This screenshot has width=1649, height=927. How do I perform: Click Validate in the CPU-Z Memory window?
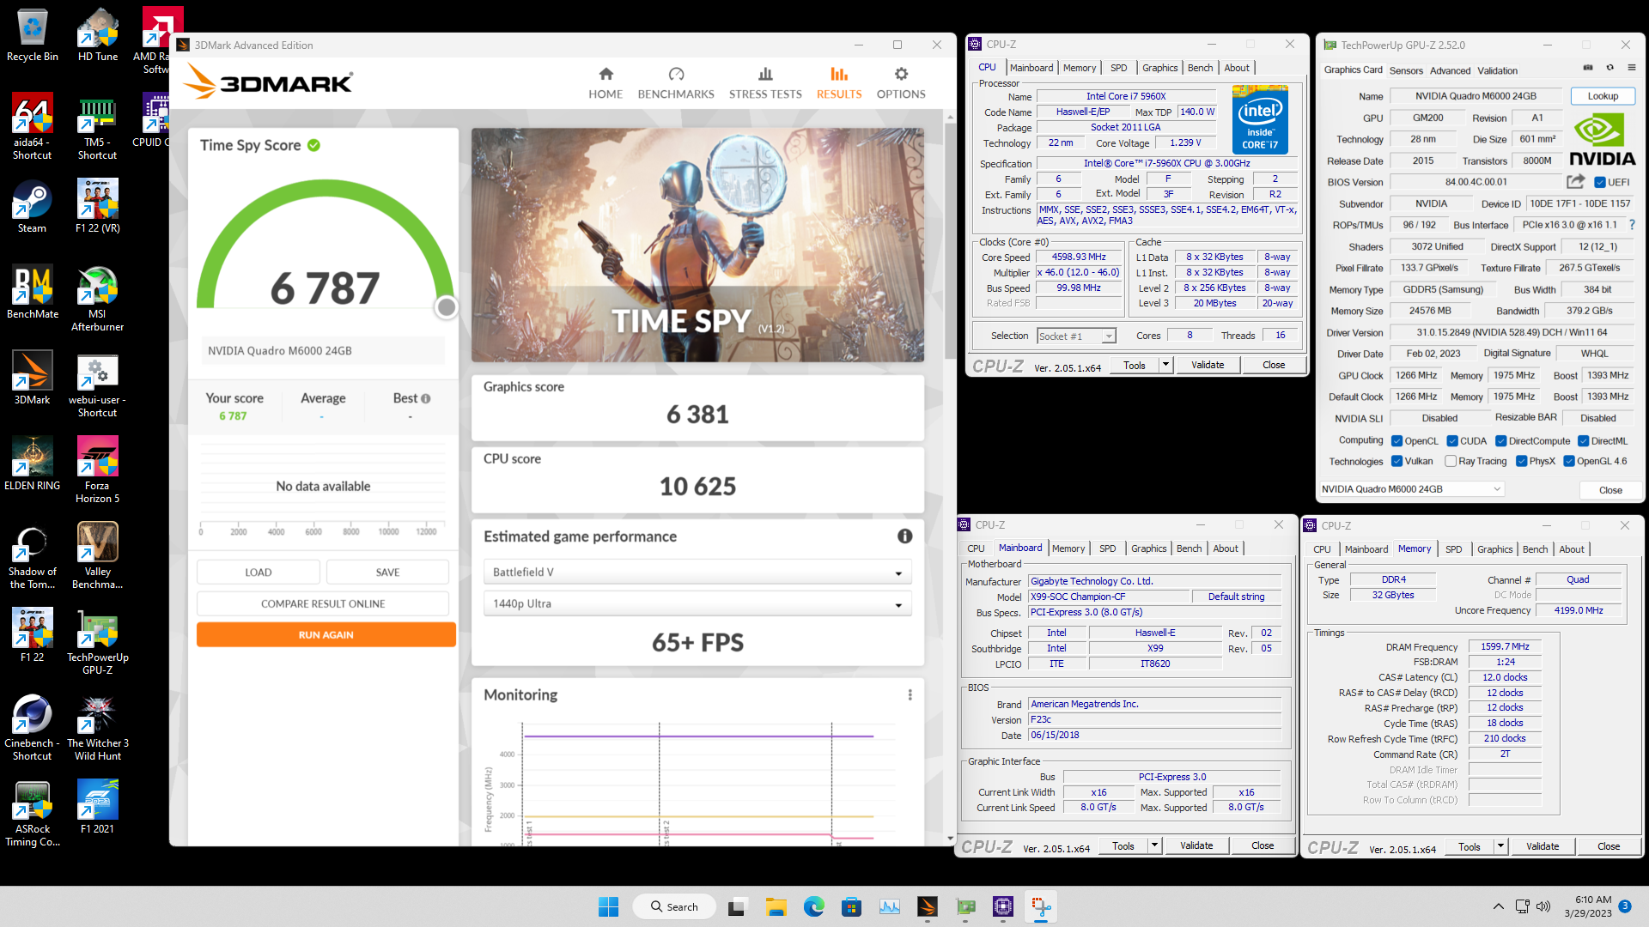(1542, 846)
